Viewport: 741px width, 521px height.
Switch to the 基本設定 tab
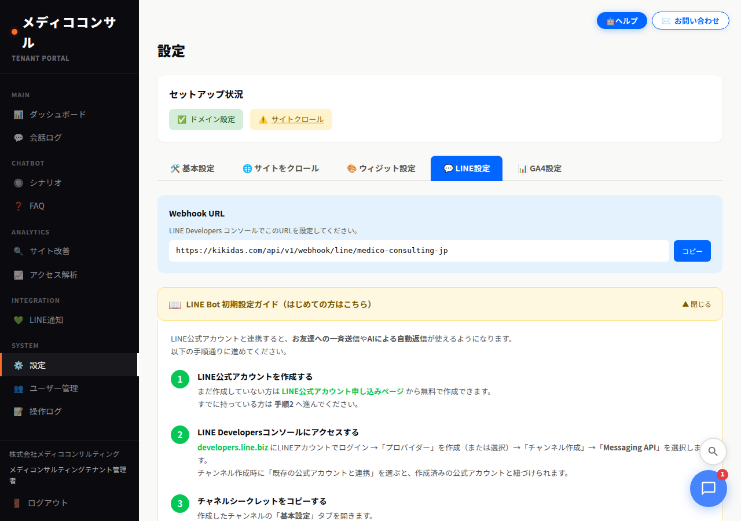(x=192, y=168)
